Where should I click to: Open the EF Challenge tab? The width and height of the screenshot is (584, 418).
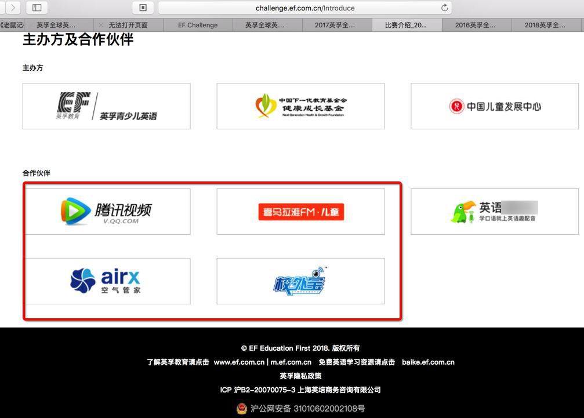point(198,25)
